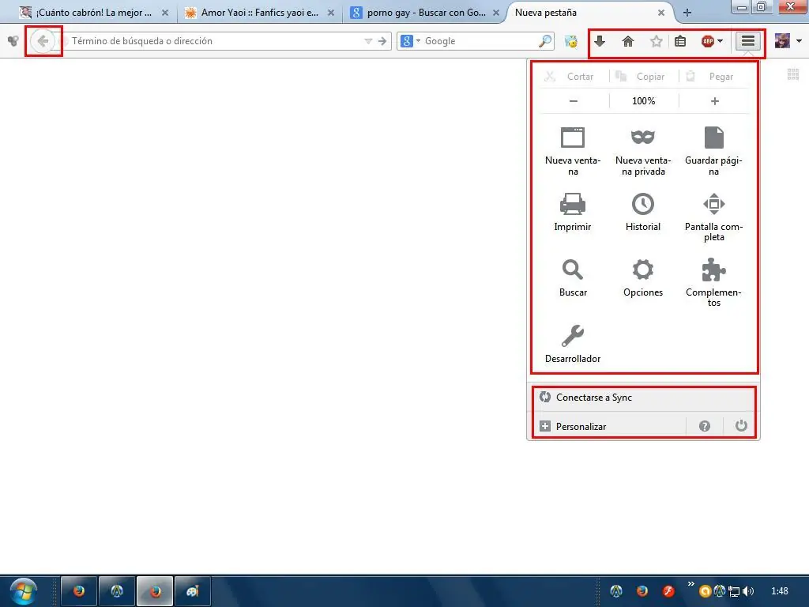
Task: Toggle new tab tiles grid icon
Action: point(793,74)
